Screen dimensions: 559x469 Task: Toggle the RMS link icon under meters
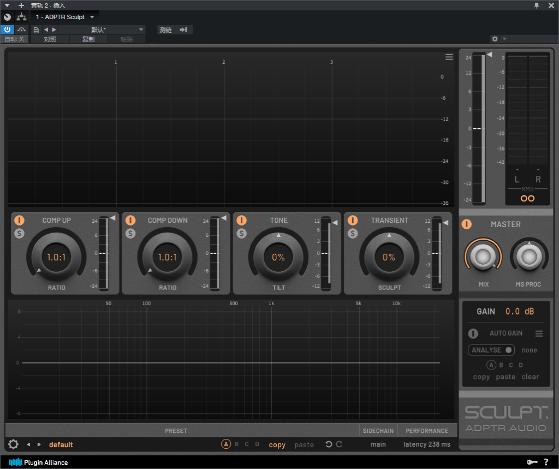528,198
